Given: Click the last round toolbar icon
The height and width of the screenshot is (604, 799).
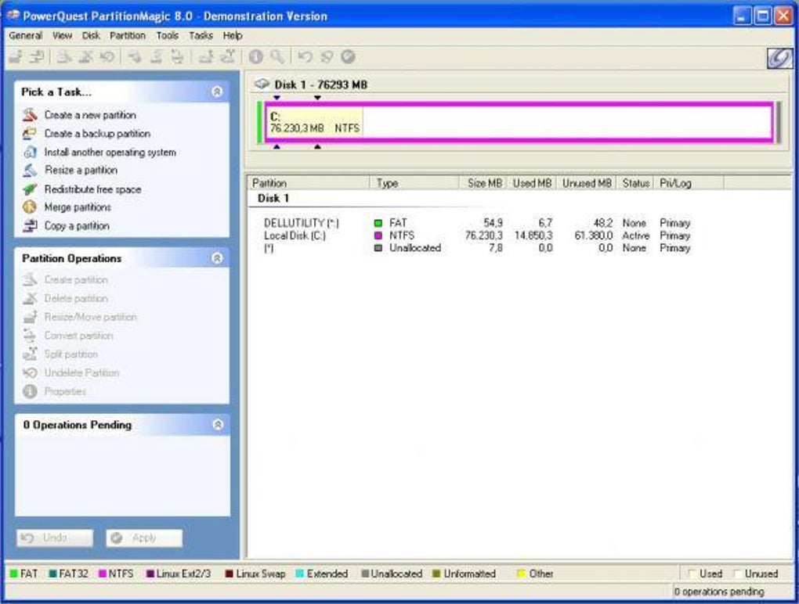Looking at the screenshot, I should coord(348,57).
